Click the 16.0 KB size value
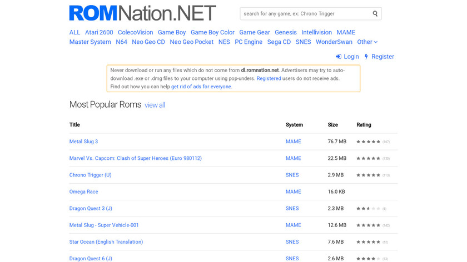 [x=336, y=192]
